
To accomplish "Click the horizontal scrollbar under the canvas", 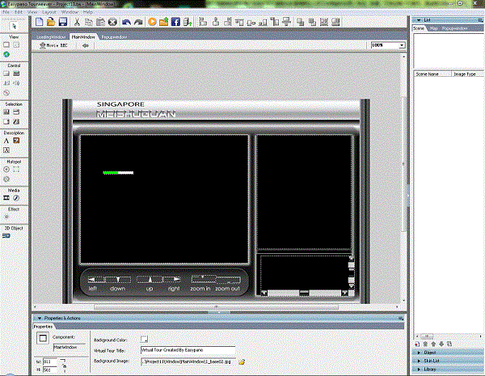I will 216,307.
